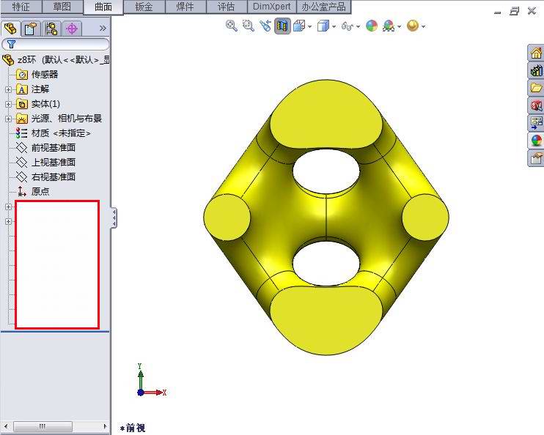Open the View Orientation cube icon

point(298,26)
